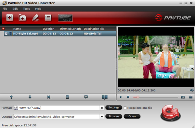The width and height of the screenshot is (195, 128).
Task: Click the Pavtube app icon in title bar
Action: pyautogui.click(x=5, y=3)
